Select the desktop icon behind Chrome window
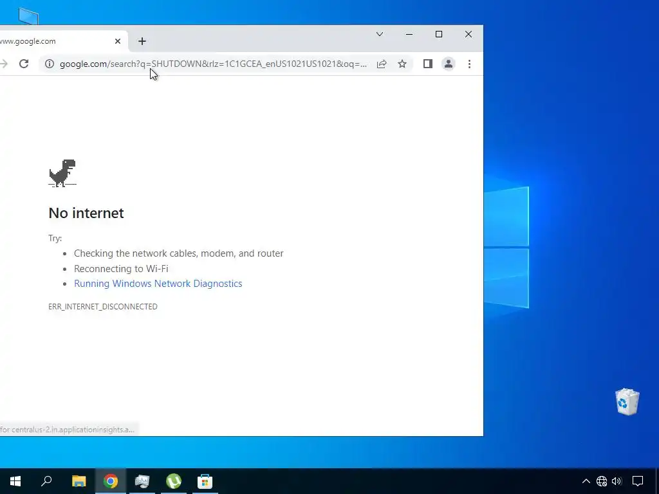This screenshot has height=494, width=659. 28,16
